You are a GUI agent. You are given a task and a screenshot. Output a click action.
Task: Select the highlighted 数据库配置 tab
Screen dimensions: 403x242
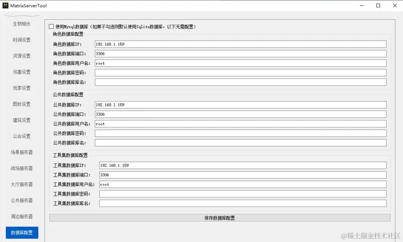click(x=22, y=233)
